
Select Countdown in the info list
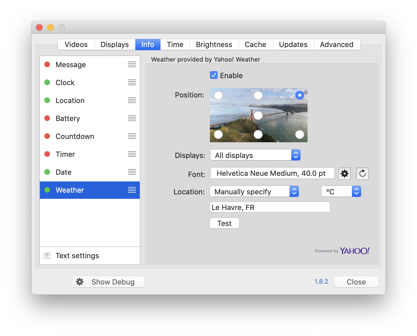click(90, 136)
